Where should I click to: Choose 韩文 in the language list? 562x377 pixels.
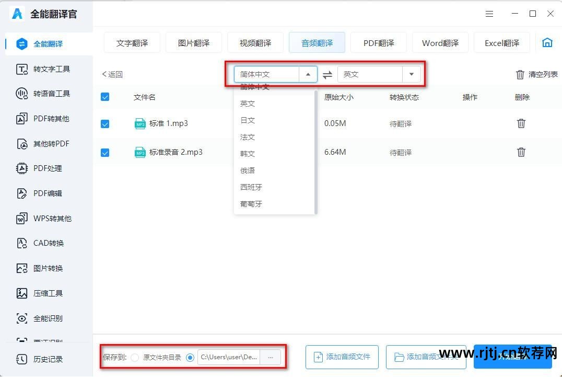click(x=274, y=154)
